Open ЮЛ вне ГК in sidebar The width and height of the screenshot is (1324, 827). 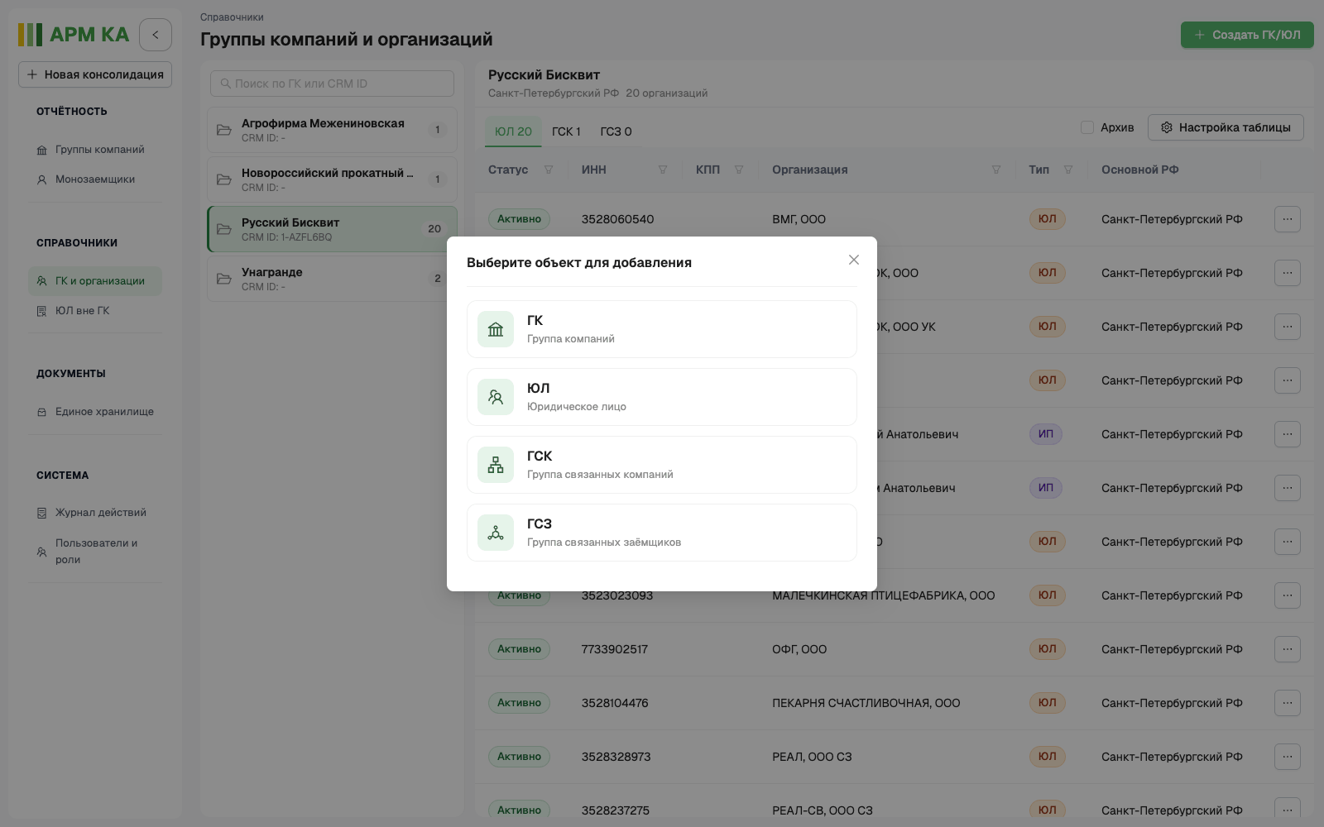click(95, 311)
